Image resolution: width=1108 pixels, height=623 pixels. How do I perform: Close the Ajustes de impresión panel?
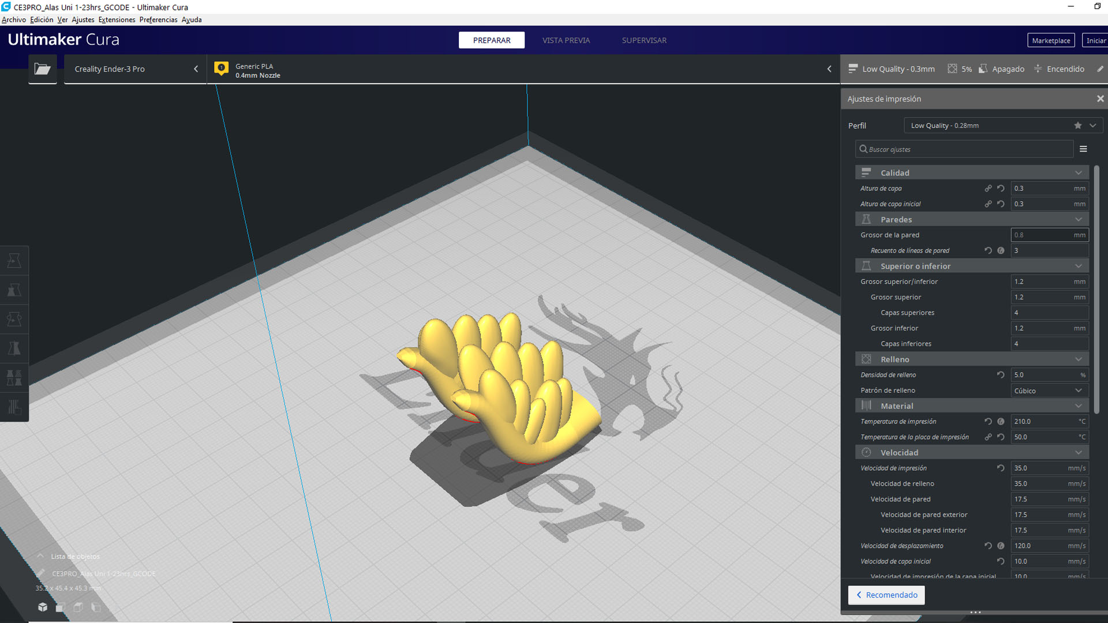1100,99
